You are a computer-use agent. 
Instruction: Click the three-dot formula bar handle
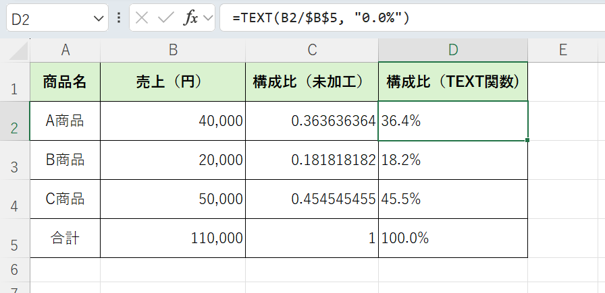click(x=119, y=18)
